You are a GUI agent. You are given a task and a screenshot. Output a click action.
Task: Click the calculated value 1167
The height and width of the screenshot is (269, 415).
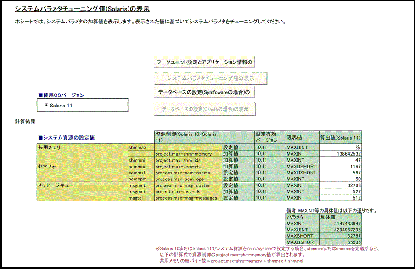[340, 167]
